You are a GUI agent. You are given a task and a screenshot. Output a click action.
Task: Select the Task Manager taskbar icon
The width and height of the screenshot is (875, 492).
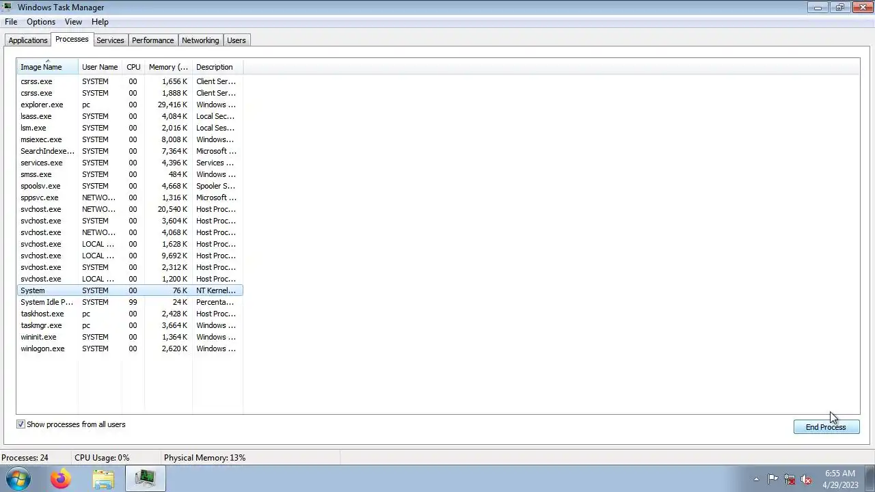[145, 479]
